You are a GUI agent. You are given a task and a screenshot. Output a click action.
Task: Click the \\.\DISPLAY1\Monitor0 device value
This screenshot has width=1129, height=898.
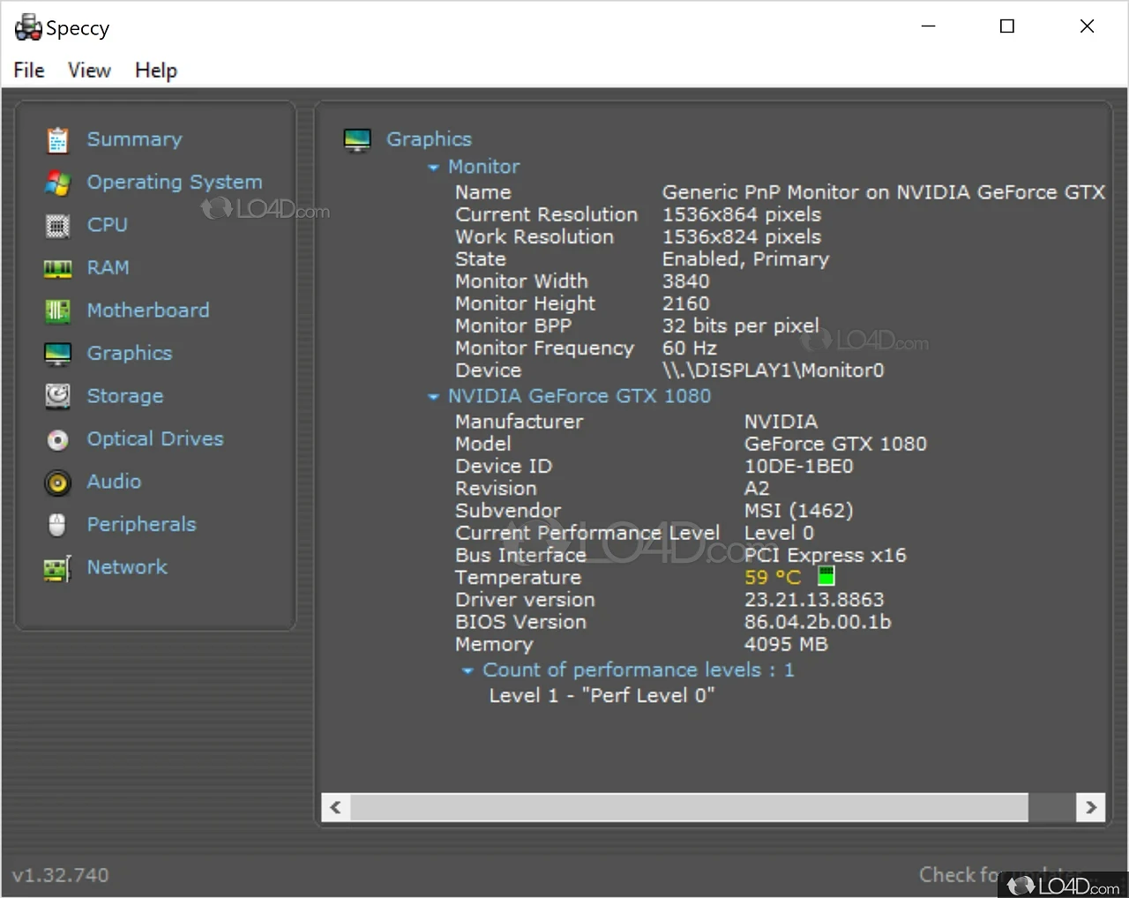pos(773,370)
